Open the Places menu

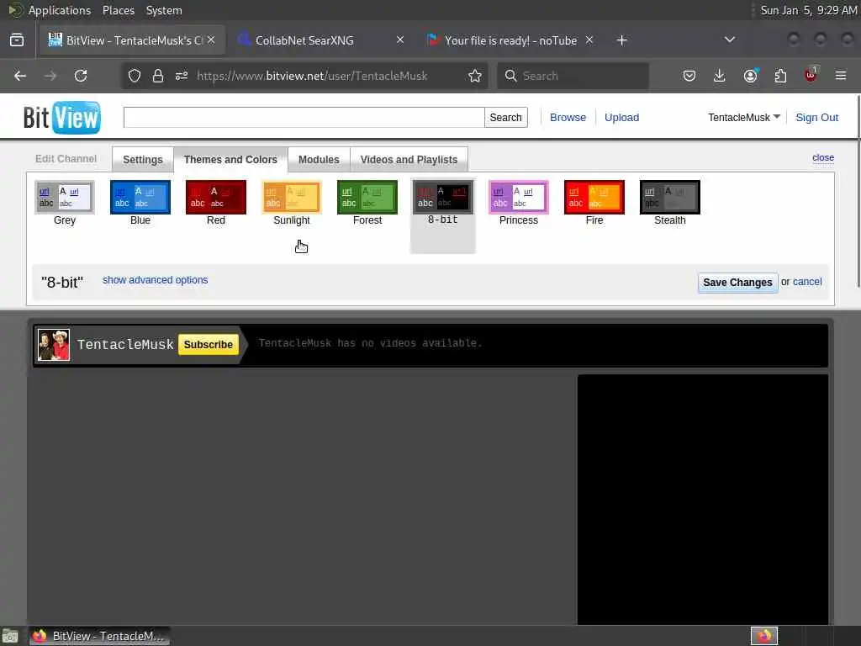(118, 10)
